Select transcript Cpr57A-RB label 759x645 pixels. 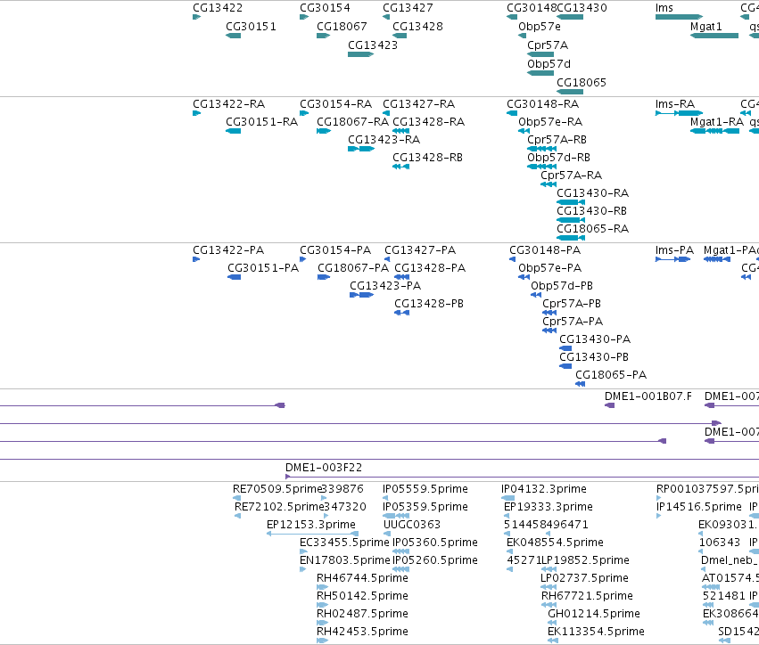coord(557,140)
